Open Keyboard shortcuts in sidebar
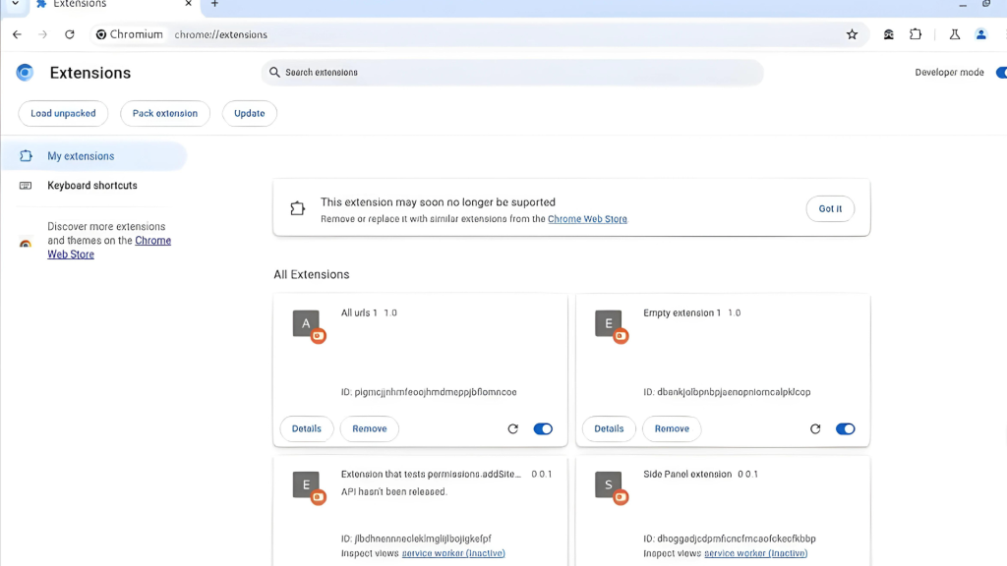This screenshot has height=566, width=1007. coord(92,186)
